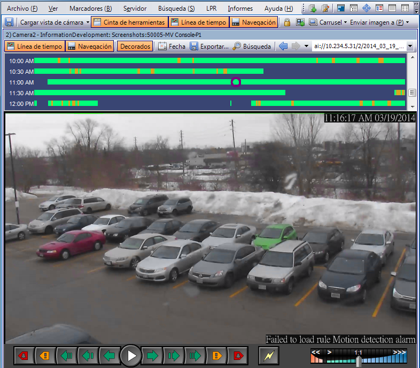Click the << end of speed slider
Screen dimensions: 420x368
pyautogui.click(x=316, y=352)
